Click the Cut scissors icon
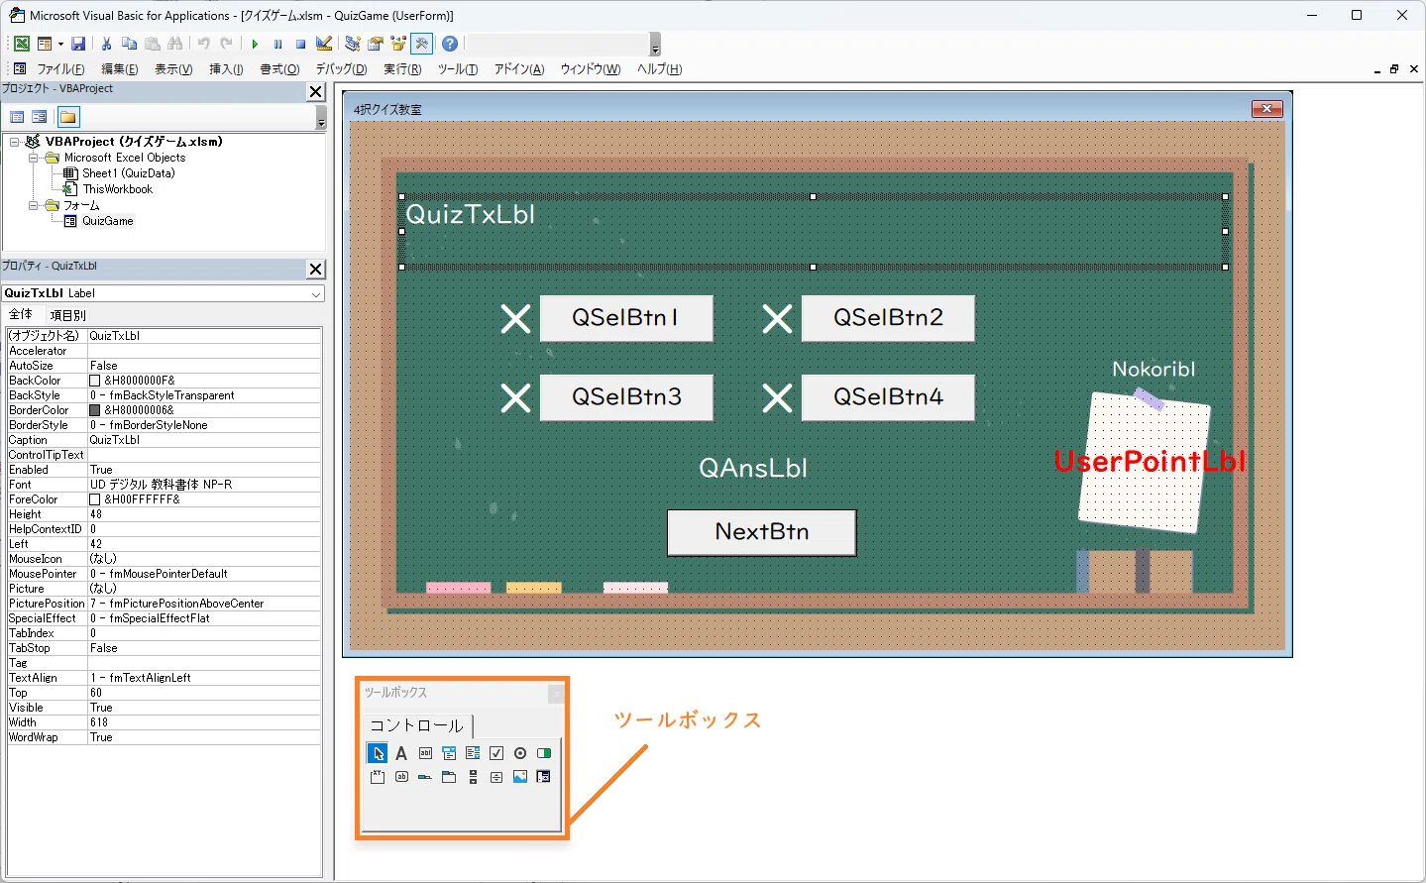1426x883 pixels. pyautogui.click(x=106, y=44)
